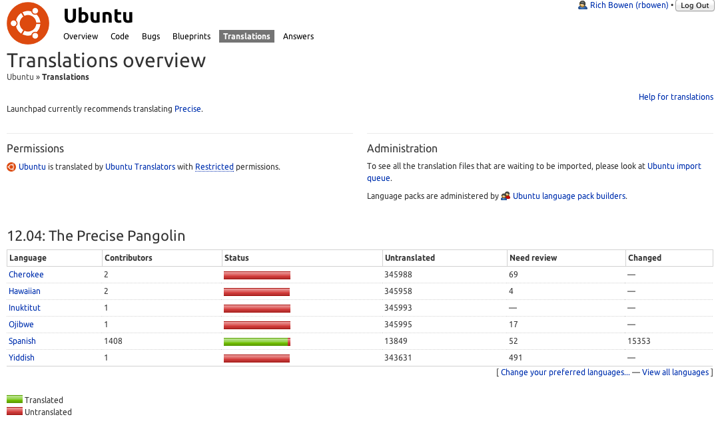This screenshot has height=427, width=722.
Task: Open the Cherokee language translations
Action: tap(26, 275)
